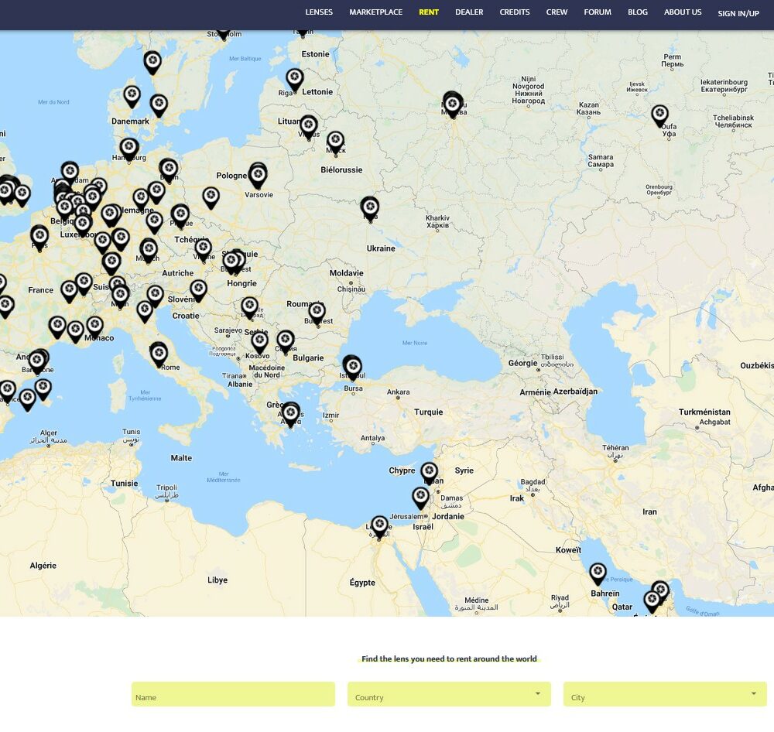
Task: Open the Blog page
Action: (x=638, y=12)
